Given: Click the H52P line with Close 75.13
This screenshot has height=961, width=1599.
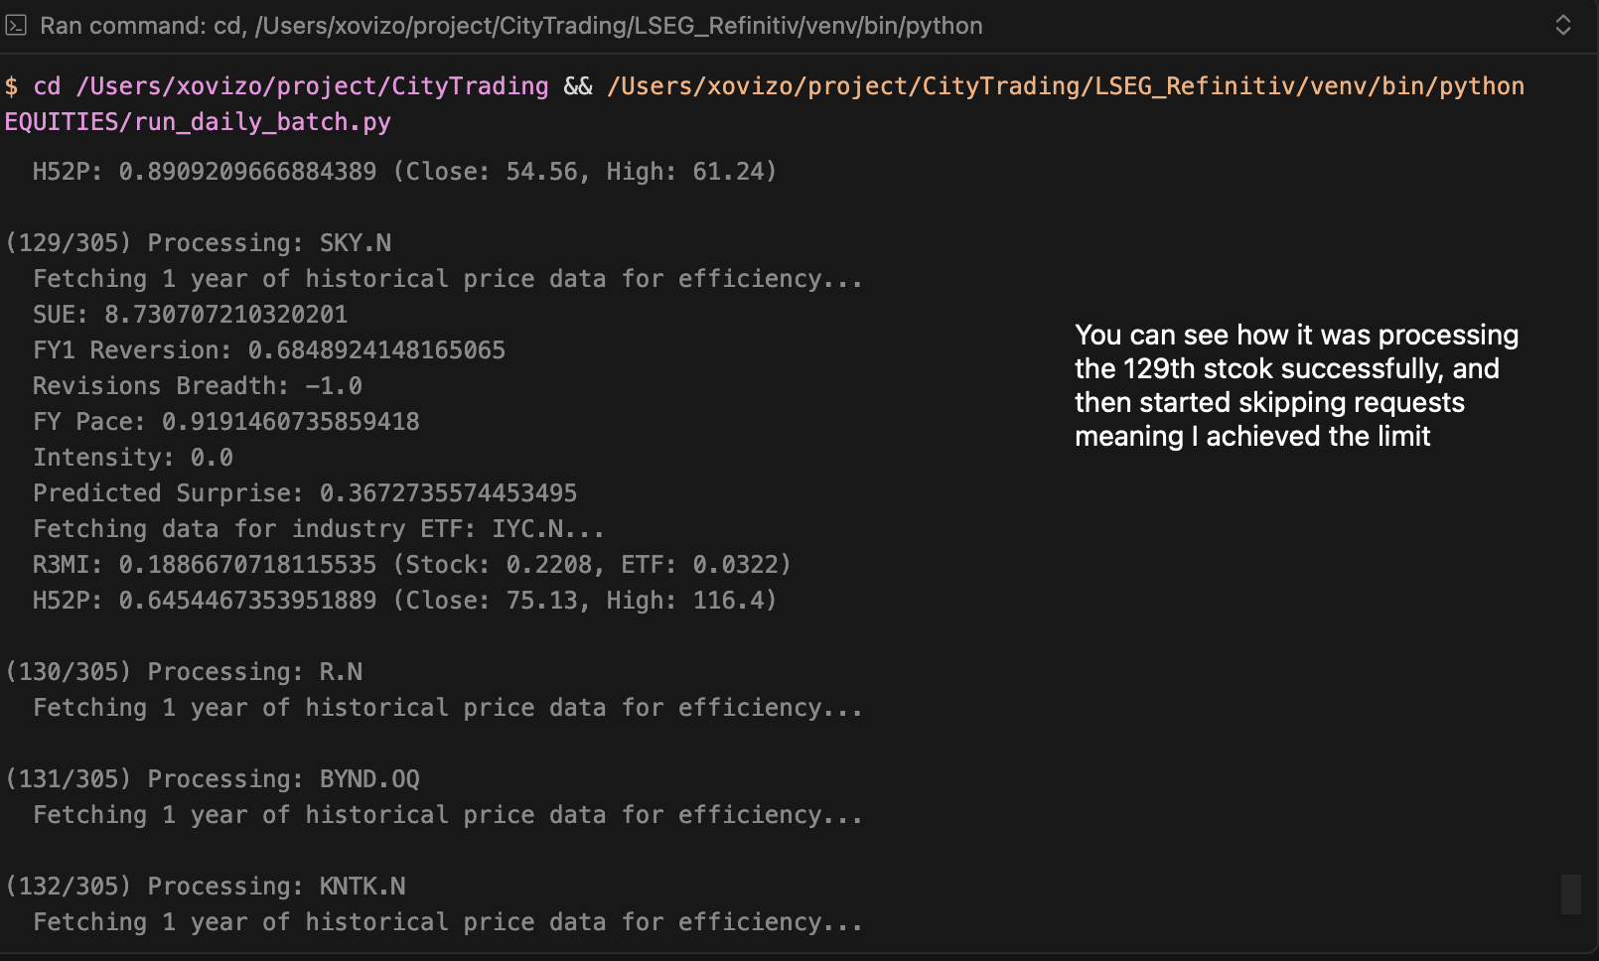Looking at the screenshot, I should [404, 601].
